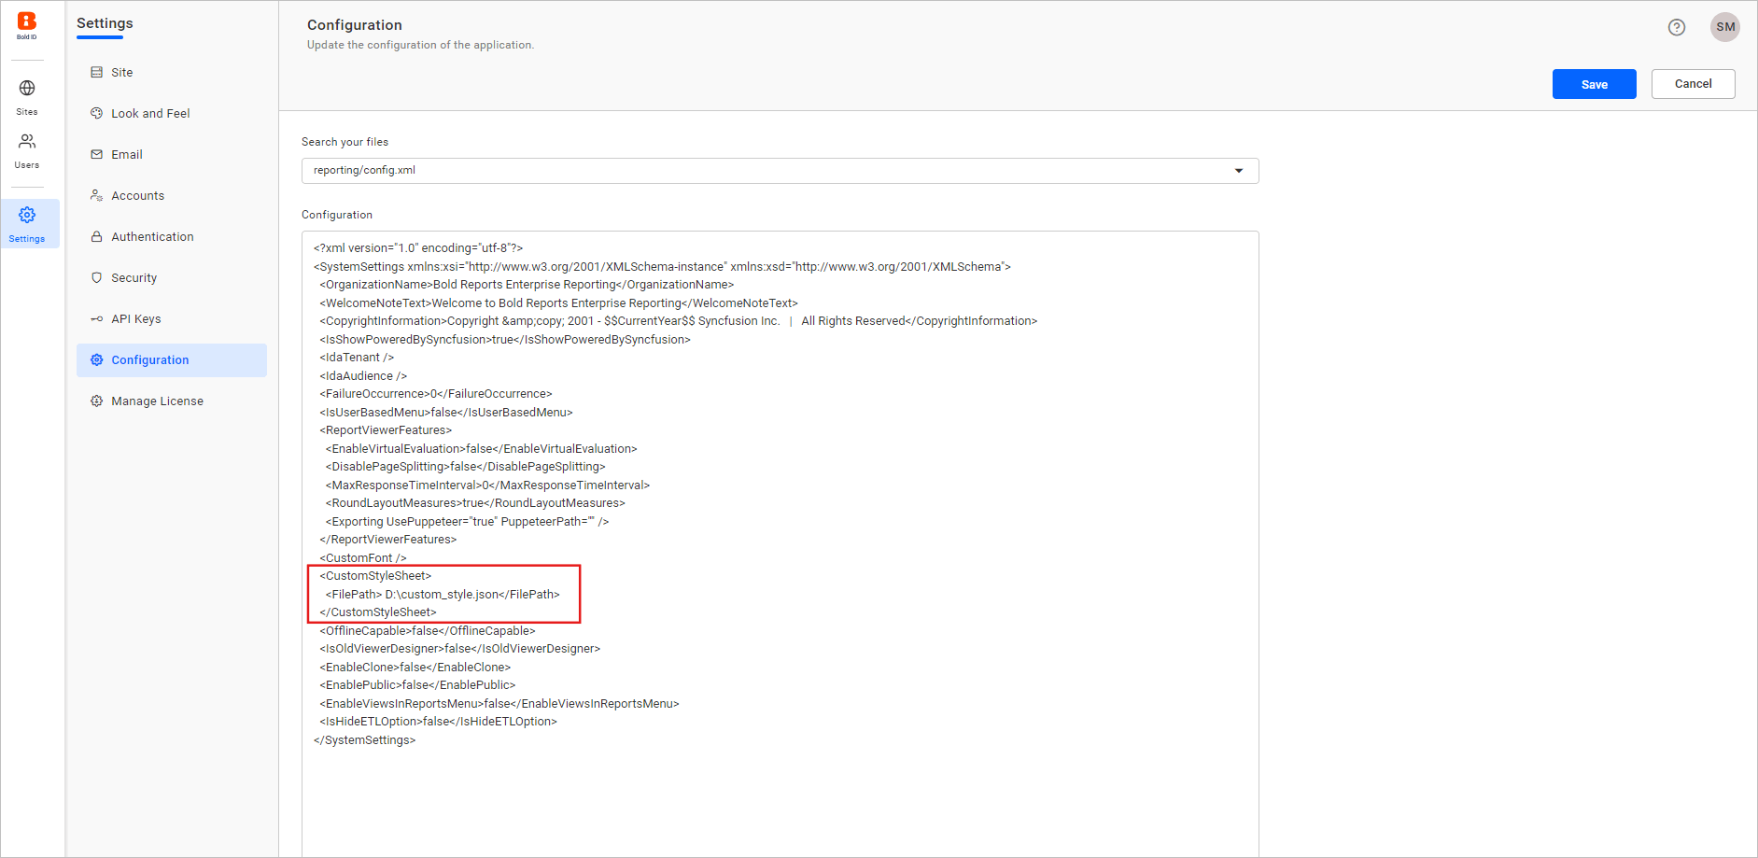Click the opening ReportViewerFeatures tag line
Image resolution: width=1758 pixels, height=858 pixels.
[x=386, y=430]
